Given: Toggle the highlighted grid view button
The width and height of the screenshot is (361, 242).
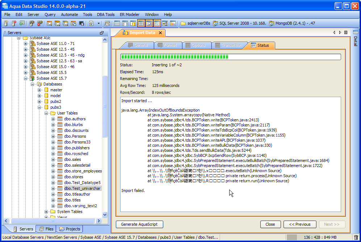Looking at the screenshot, I should pyautogui.click(x=141, y=23).
